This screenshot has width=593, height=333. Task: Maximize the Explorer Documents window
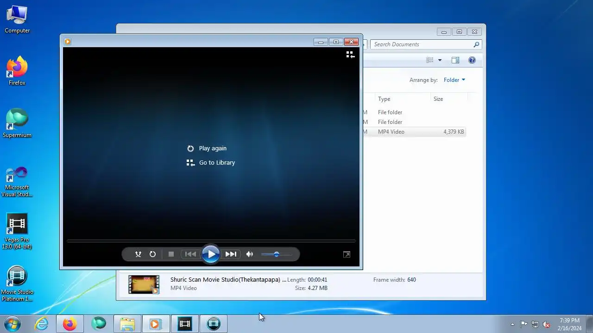click(x=459, y=32)
